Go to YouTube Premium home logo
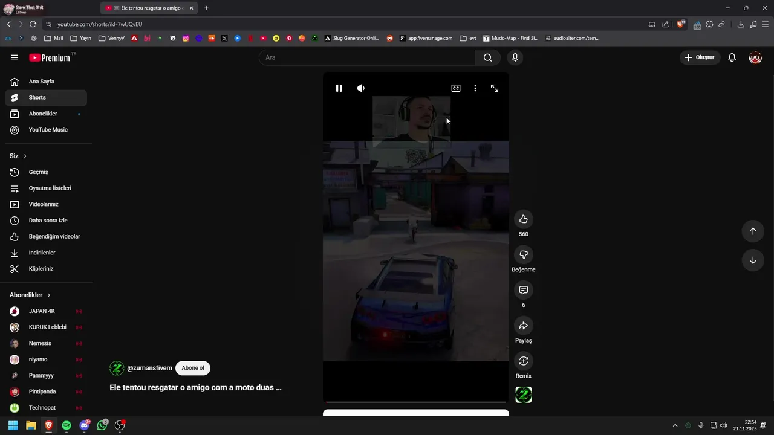This screenshot has width=774, height=435. click(50, 57)
